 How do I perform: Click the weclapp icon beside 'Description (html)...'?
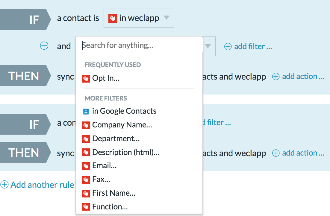point(86,153)
